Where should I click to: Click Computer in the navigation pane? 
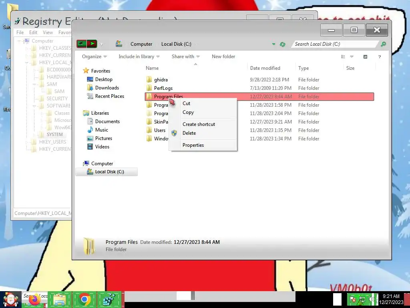(x=102, y=164)
